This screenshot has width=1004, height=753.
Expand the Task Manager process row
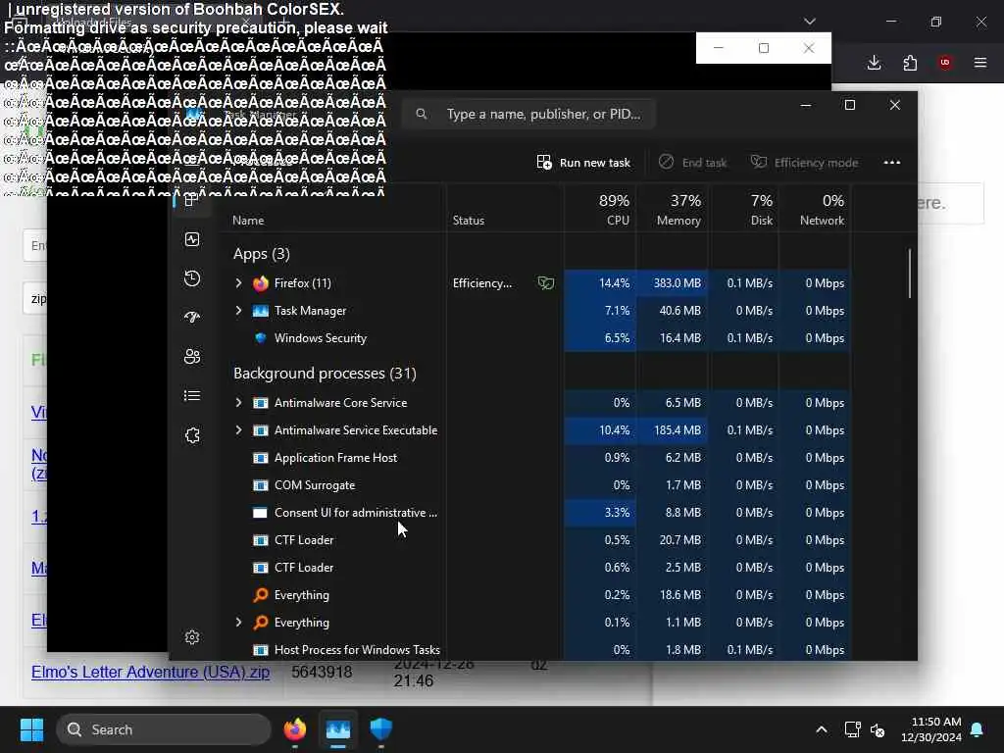[x=239, y=311]
